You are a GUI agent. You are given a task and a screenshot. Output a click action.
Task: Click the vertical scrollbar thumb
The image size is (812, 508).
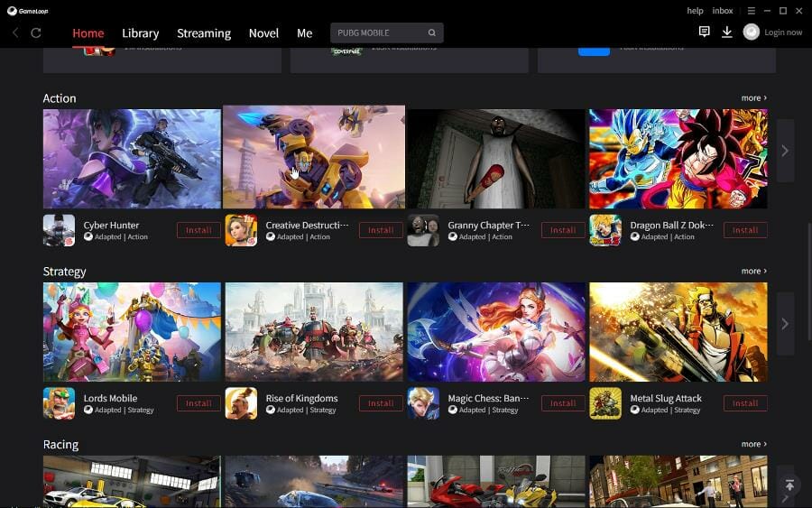click(809, 282)
